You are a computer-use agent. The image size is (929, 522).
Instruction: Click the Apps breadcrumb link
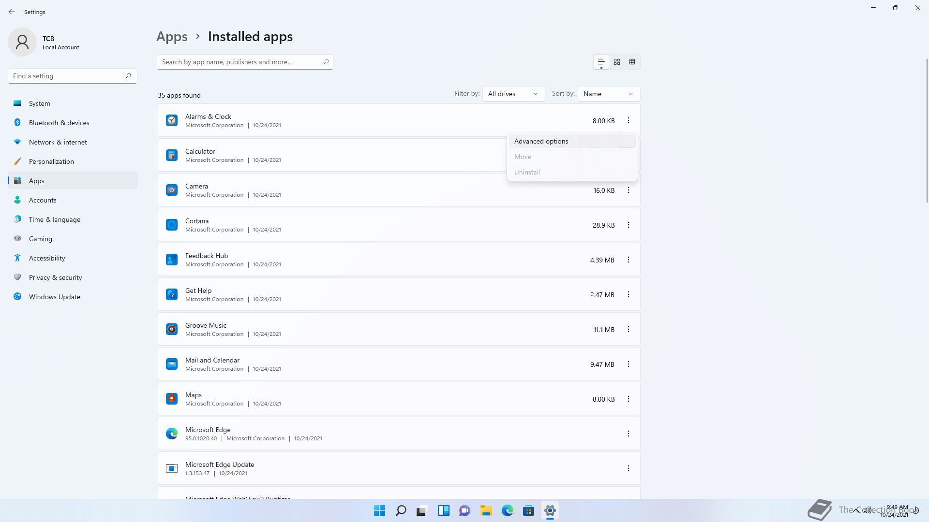tap(172, 37)
